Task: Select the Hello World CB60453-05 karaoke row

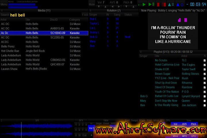Action: tap(44, 60)
